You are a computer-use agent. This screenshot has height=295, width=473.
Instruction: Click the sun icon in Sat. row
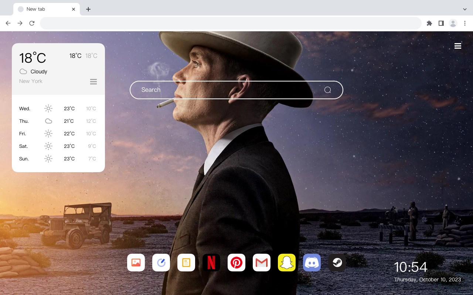point(48,146)
